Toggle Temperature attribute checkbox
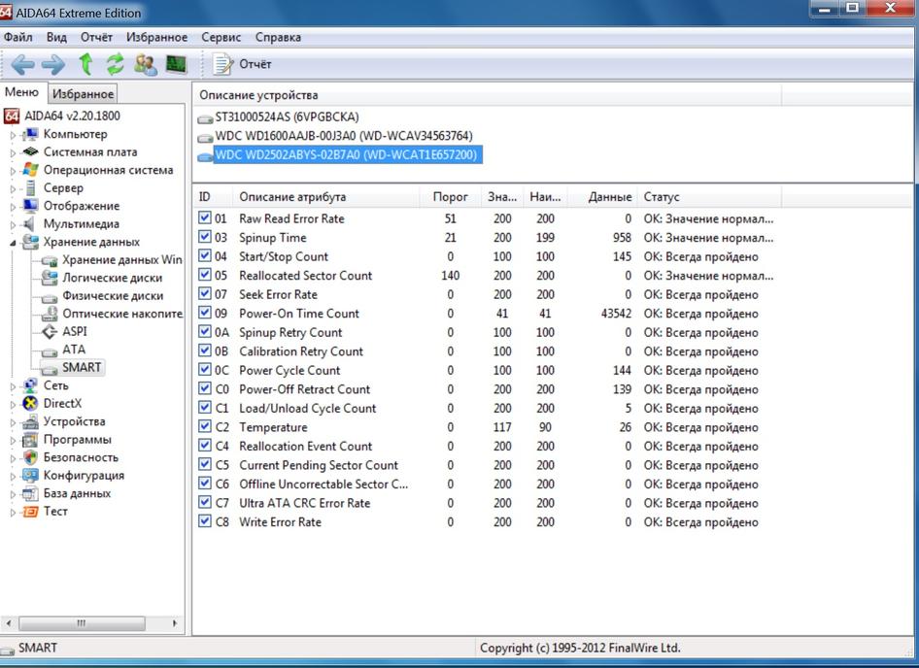 [x=205, y=426]
